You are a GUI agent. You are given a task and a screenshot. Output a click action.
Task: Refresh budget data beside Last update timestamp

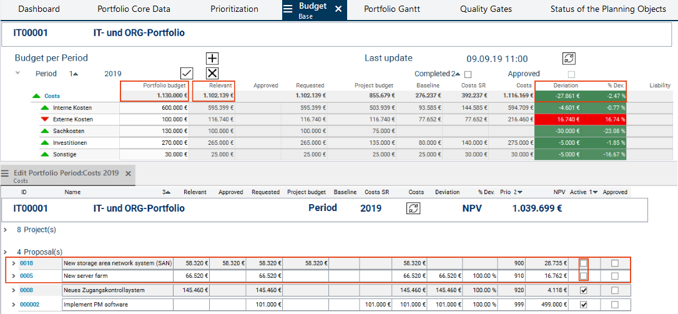click(569, 58)
